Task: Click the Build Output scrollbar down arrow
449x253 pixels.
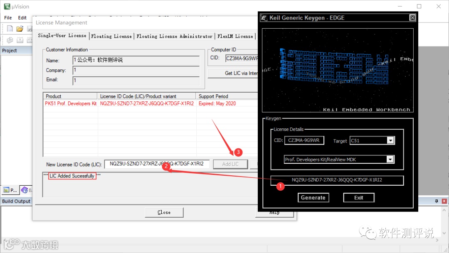Action: 444,233
